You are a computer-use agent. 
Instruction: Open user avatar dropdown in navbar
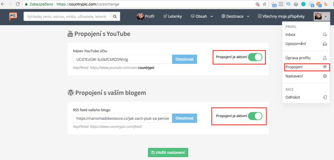tap(322, 16)
